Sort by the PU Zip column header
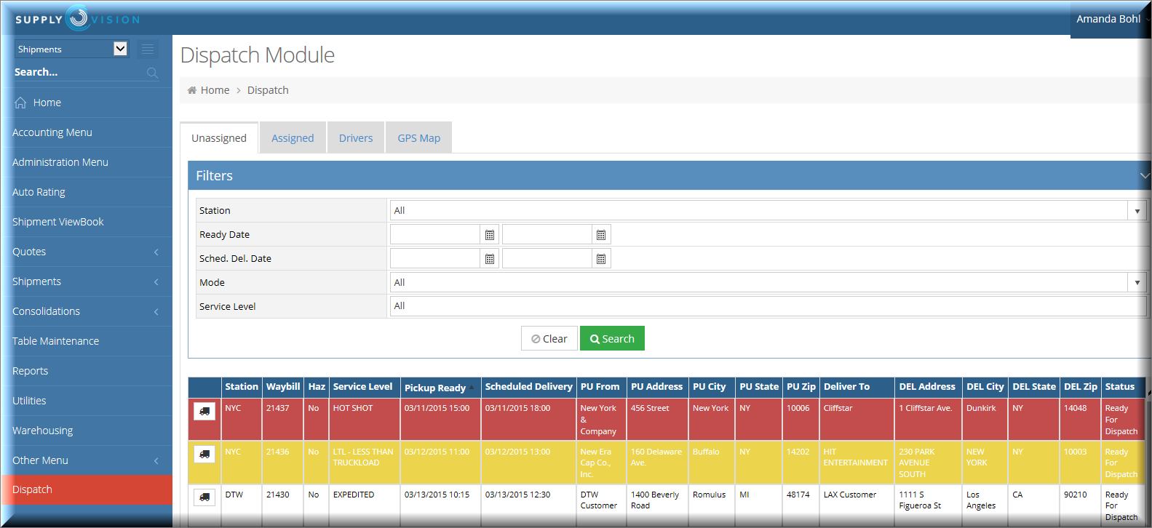This screenshot has width=1152, height=528. [801, 387]
